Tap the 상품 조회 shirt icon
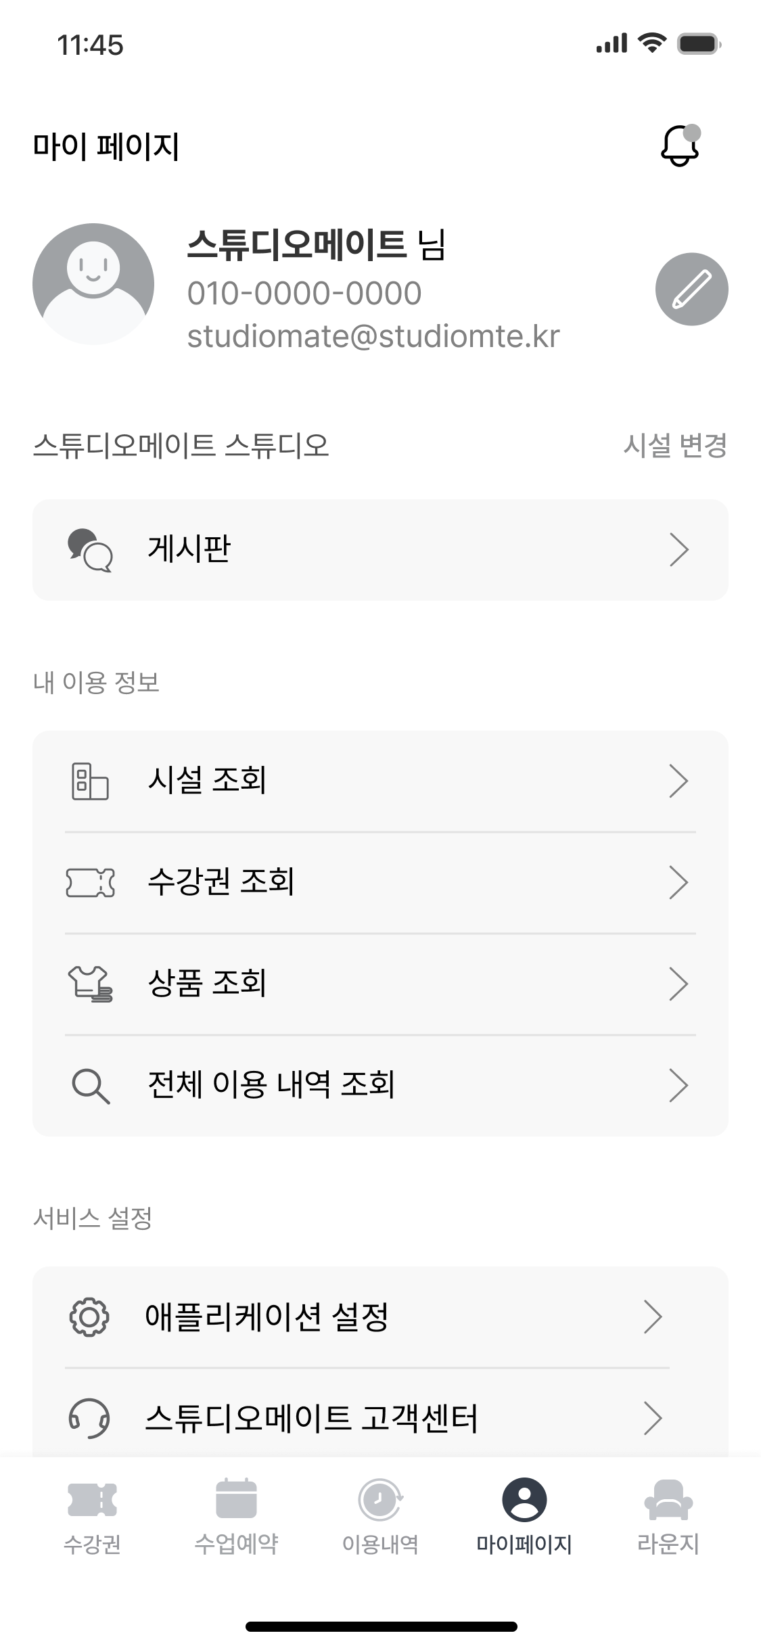The height and width of the screenshot is (1648, 761). [90, 984]
